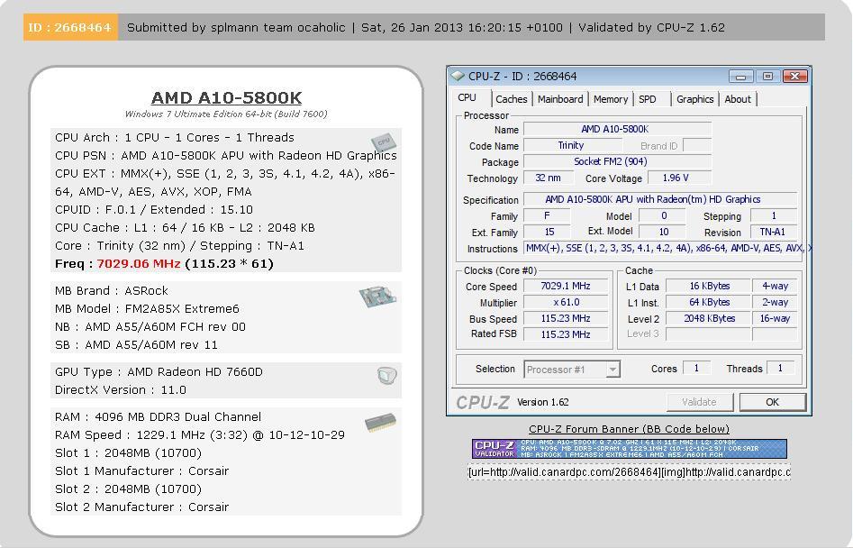Screen dimensions: 853x548
Task: Click the CPU-Z window title bar icon
Action: (458, 77)
